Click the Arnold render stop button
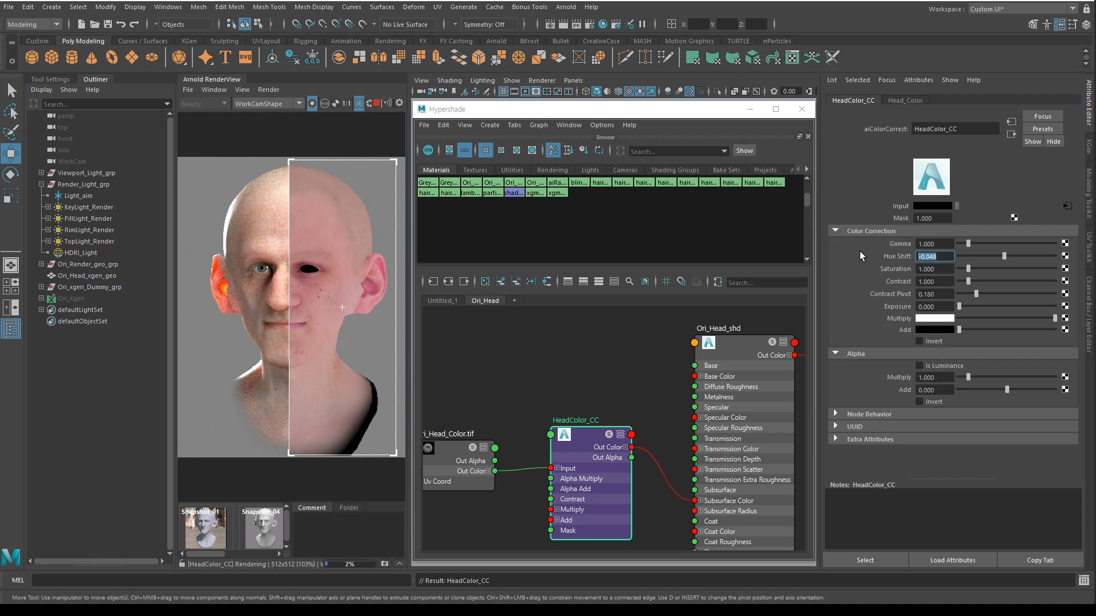 (x=377, y=103)
